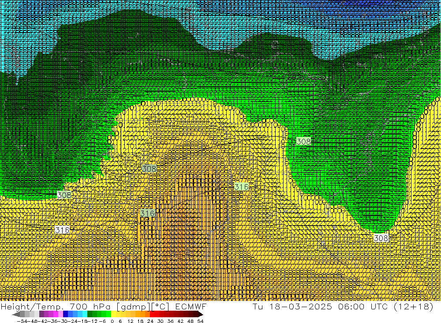Select the cyan legend swatch
Image resolution: width=441 pixels, height=323 pixels.
85,314
